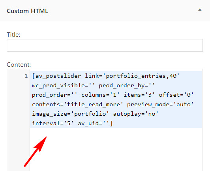Click the Custom HTML widget heading
Screen dimensions: 210x171
click(x=27, y=11)
